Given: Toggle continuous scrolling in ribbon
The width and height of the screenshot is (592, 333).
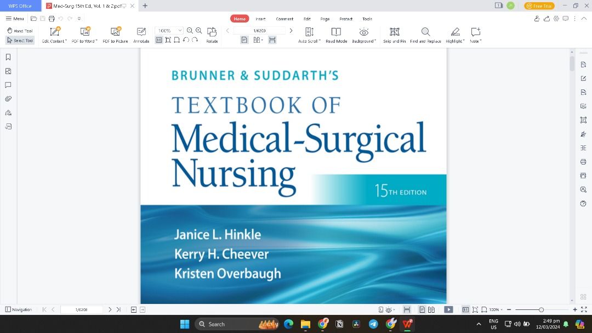Looking at the screenshot, I should [272, 40].
